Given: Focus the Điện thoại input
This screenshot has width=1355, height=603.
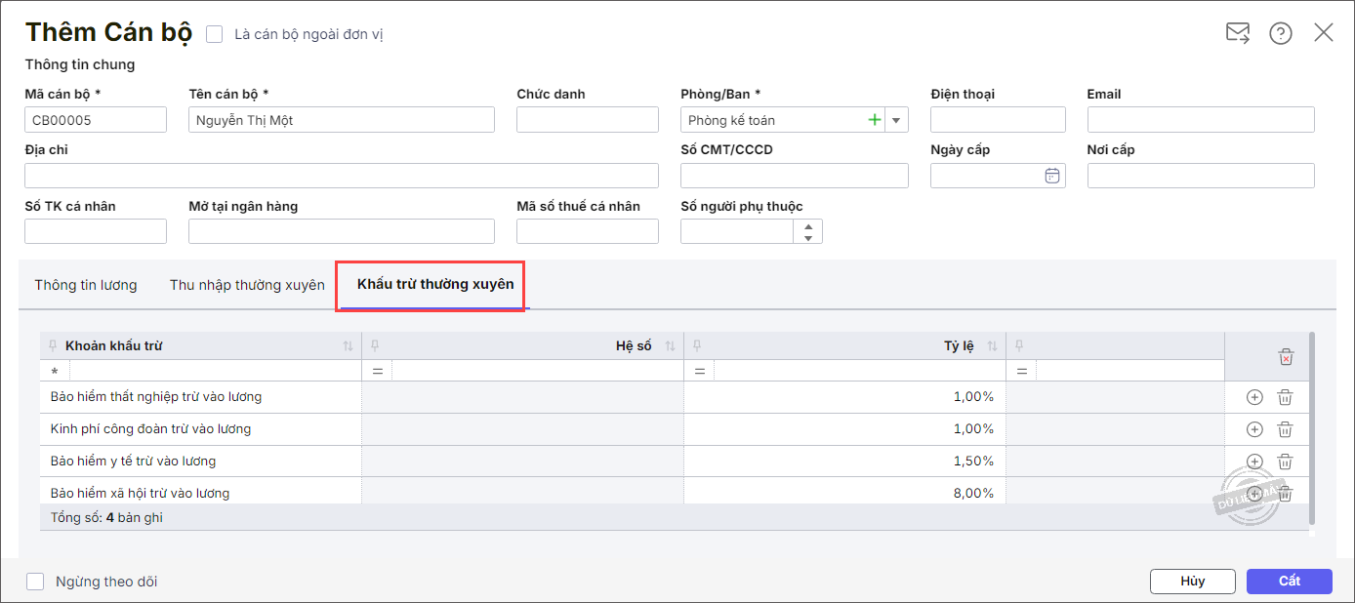Looking at the screenshot, I should pyautogui.click(x=998, y=120).
